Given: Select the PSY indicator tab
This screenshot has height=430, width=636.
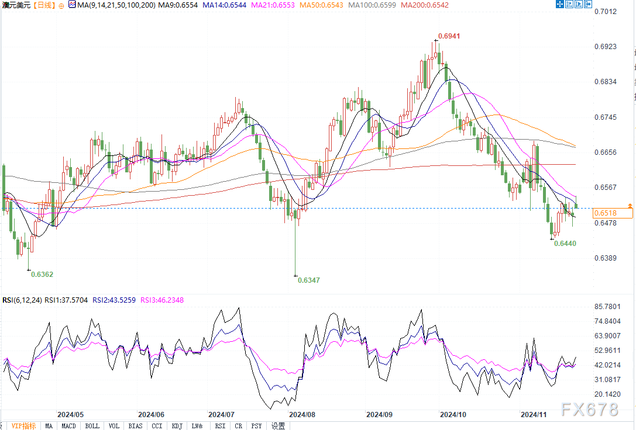Looking at the screenshot, I should point(256,425).
